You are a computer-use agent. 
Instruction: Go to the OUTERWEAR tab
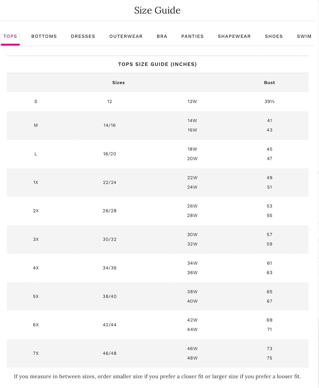126,36
